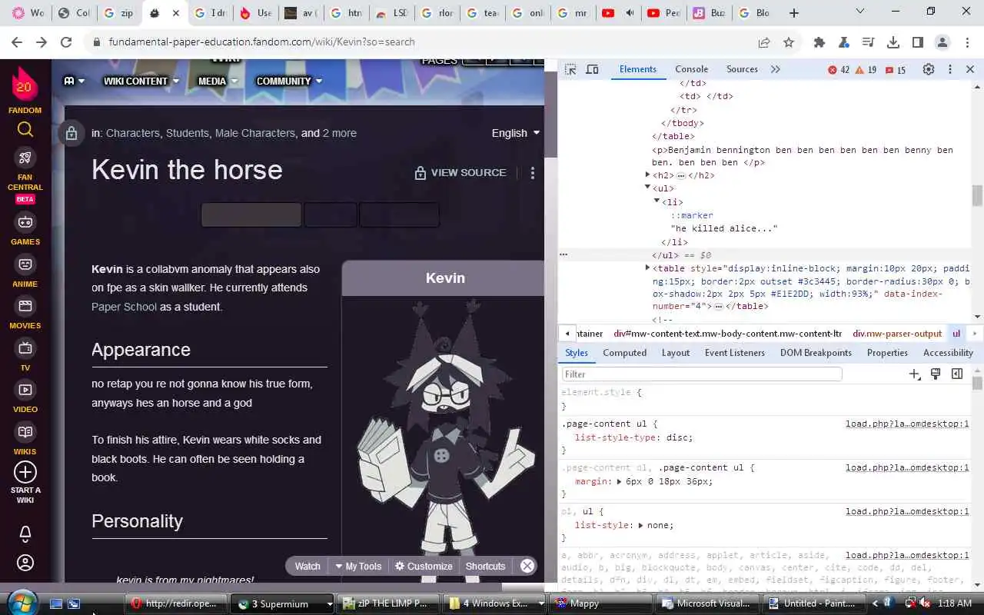Click the warnings count 19 indicator
The image size is (984, 615).
click(x=866, y=70)
